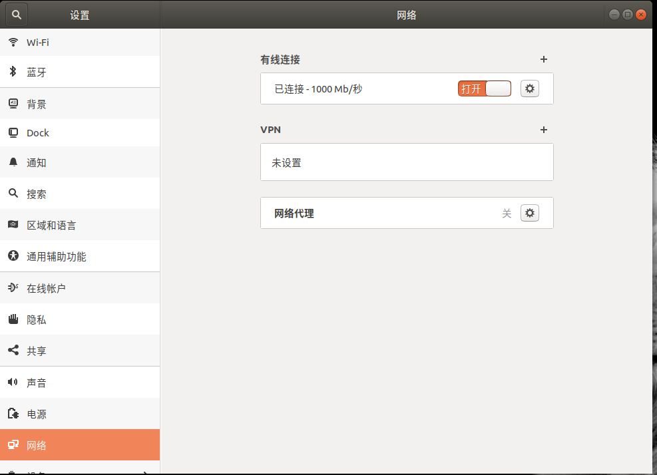Click the 网络代理 row label
657x475 pixels.
point(294,213)
